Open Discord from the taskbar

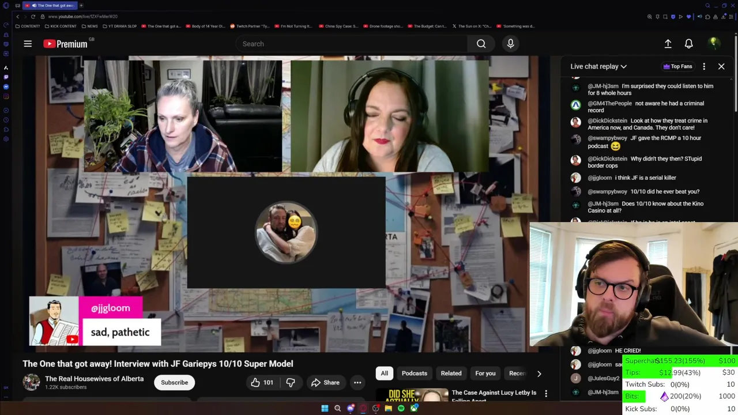pyautogui.click(x=350, y=409)
